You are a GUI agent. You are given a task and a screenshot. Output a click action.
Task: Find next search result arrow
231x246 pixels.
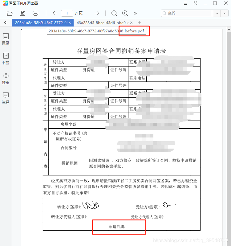click(x=225, y=13)
